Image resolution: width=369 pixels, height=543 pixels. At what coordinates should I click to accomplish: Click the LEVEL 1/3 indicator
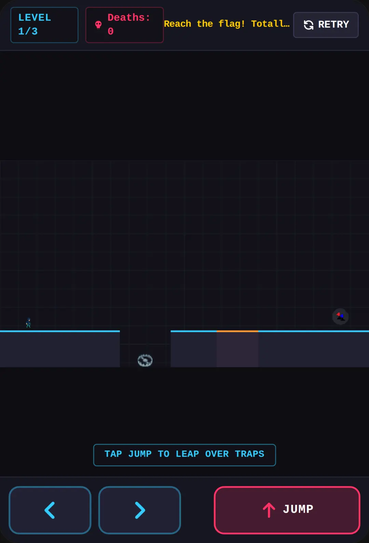pos(44,25)
